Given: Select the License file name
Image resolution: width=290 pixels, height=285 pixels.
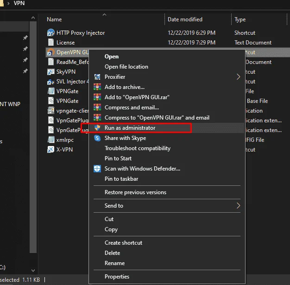Looking at the screenshot, I should coord(66,43).
